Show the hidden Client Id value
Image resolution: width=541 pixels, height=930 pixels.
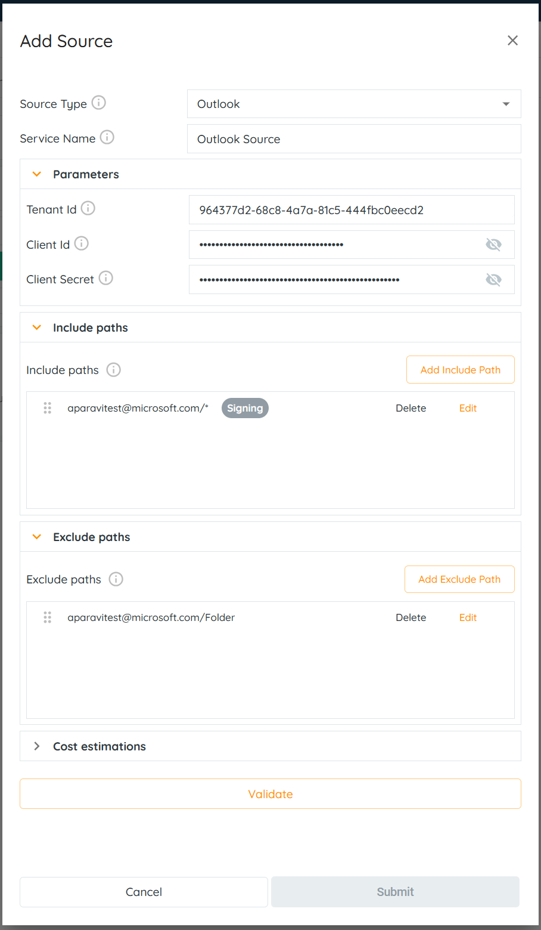[x=493, y=245]
